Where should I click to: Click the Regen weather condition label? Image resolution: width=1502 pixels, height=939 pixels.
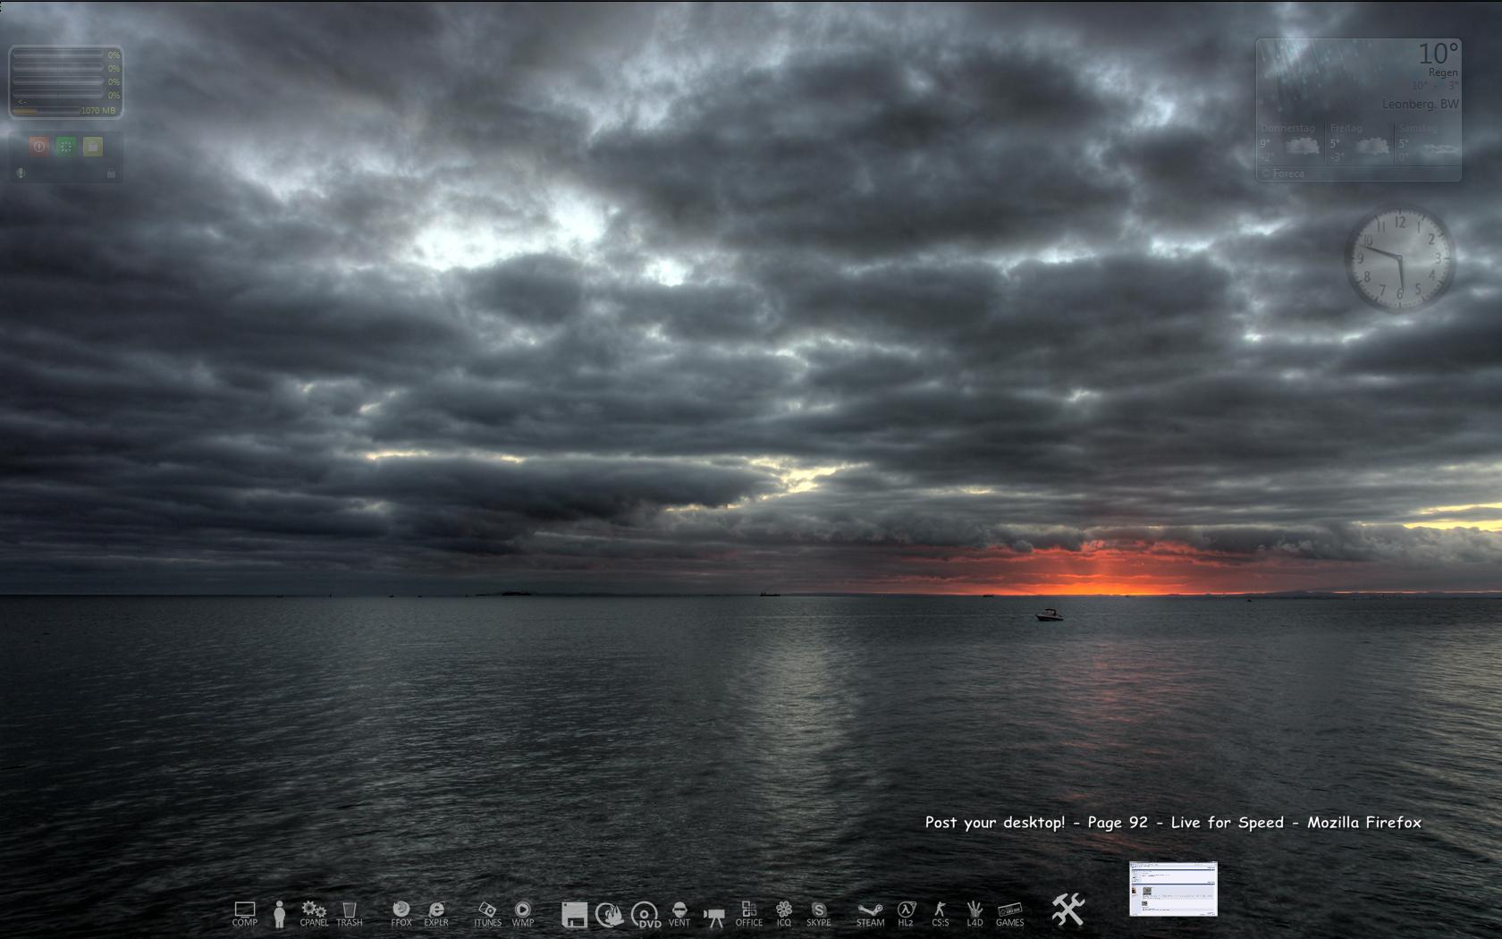(1443, 72)
